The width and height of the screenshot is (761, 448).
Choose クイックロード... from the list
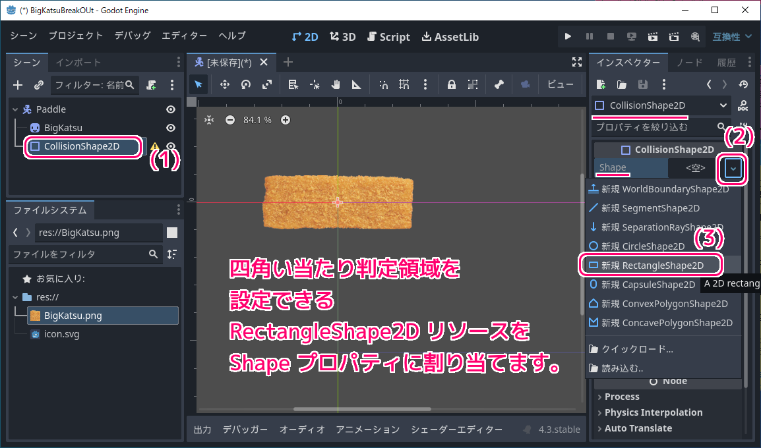click(663, 349)
